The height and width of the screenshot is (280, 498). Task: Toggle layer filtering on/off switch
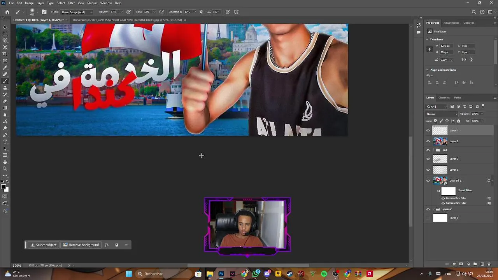point(483,106)
